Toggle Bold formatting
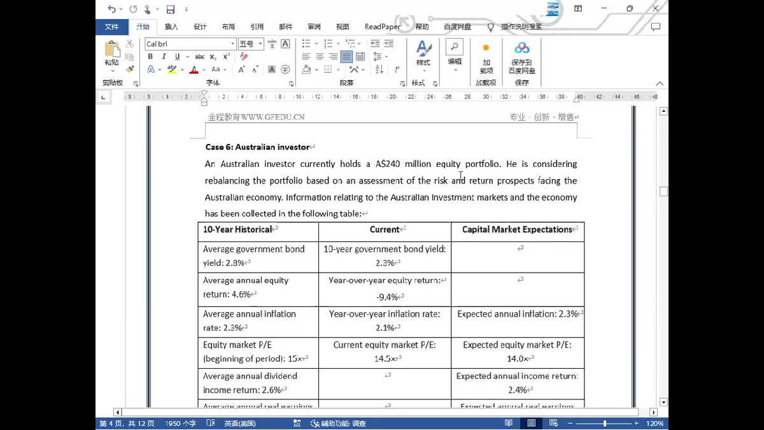Screen dimensions: 764x430 coord(150,57)
